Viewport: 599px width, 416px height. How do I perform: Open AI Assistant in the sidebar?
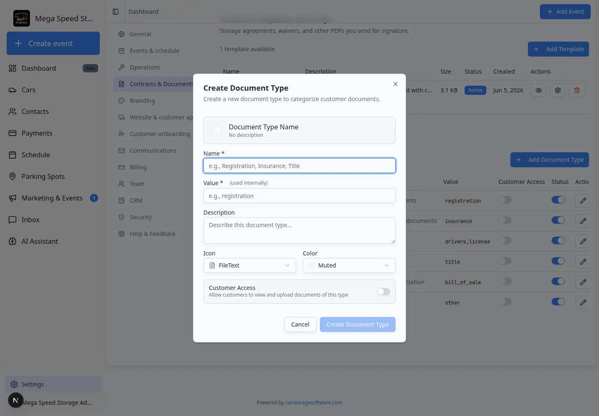tap(53, 241)
